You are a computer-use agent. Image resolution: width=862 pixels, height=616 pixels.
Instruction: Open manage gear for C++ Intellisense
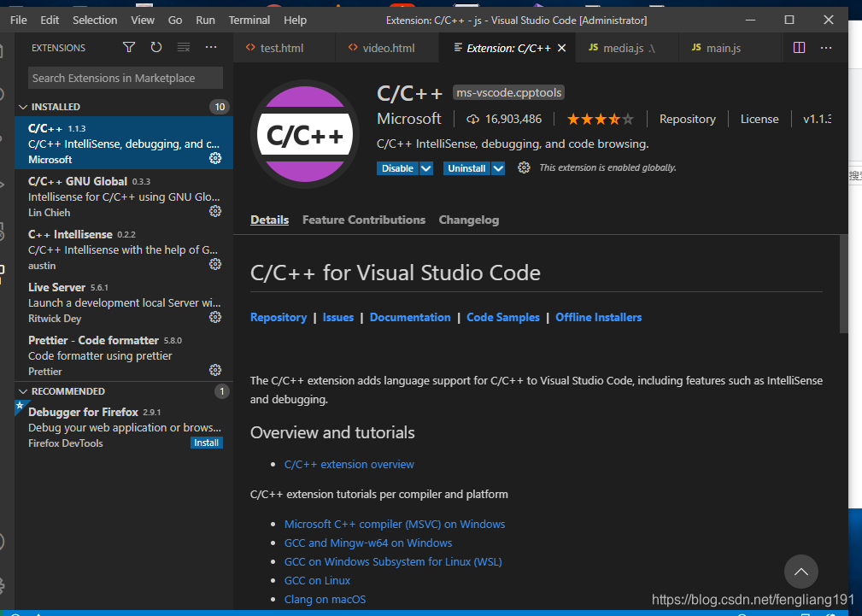pos(215,264)
